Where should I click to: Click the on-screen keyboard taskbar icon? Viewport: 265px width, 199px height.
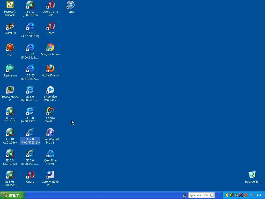[185, 195]
